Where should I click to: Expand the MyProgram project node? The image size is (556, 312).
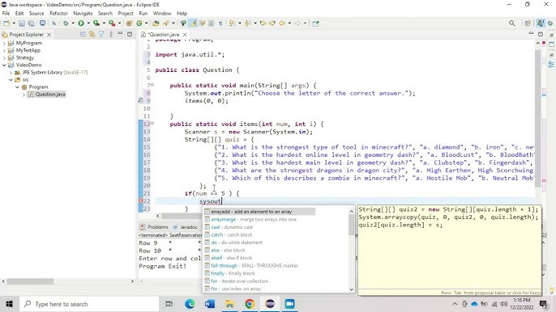coord(4,43)
